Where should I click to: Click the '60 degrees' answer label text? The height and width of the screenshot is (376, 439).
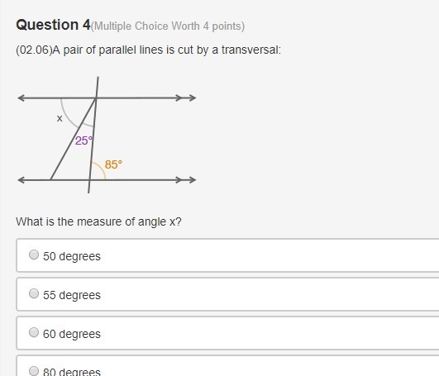click(x=72, y=334)
